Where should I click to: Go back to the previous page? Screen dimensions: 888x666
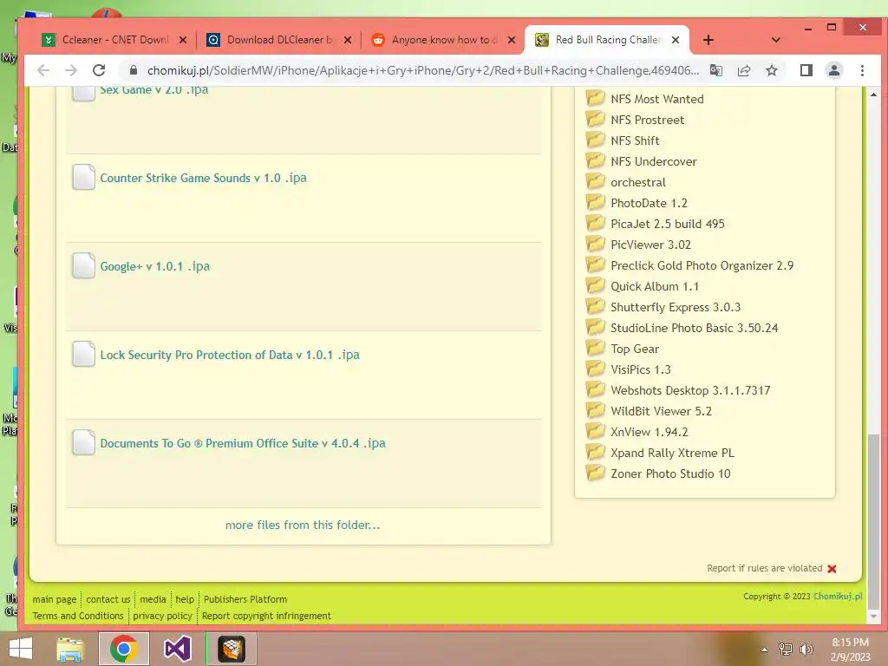click(x=43, y=70)
